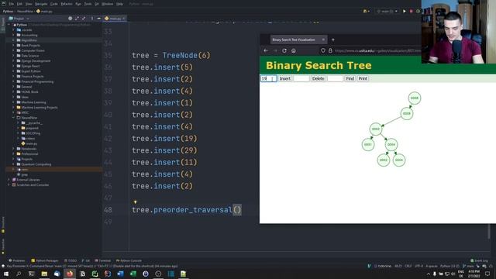Click the collapse all icon in Project panel header
The height and width of the screenshot is (279, 496).
(x=84, y=19)
